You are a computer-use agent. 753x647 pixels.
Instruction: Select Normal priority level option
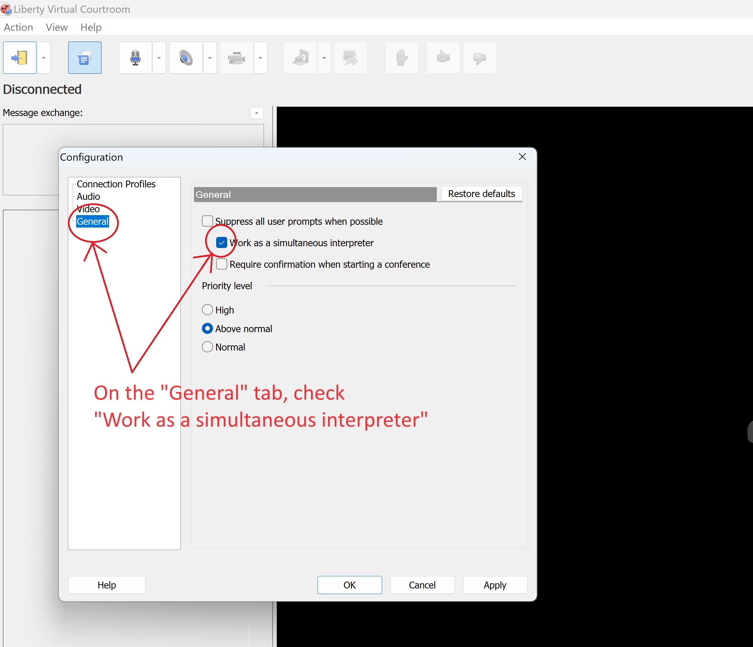pos(207,347)
